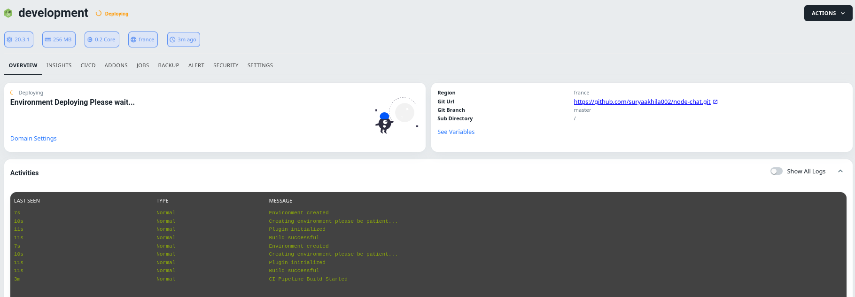The image size is (855, 297).
Task: Open the Domain Settings link
Action: [x=33, y=139]
